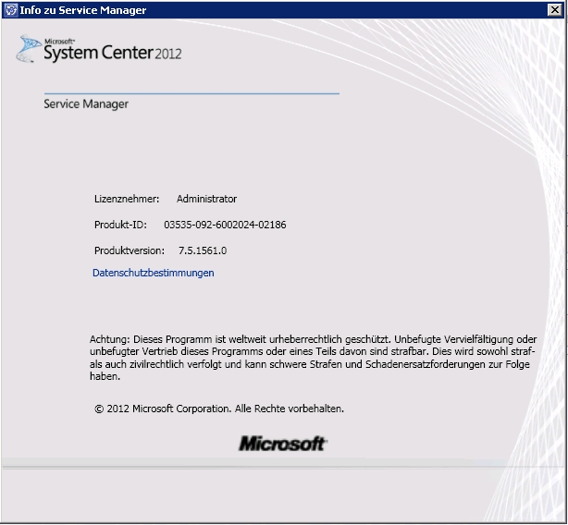
Task: Click the small Microsoft text above System Center
Action: click(x=58, y=41)
